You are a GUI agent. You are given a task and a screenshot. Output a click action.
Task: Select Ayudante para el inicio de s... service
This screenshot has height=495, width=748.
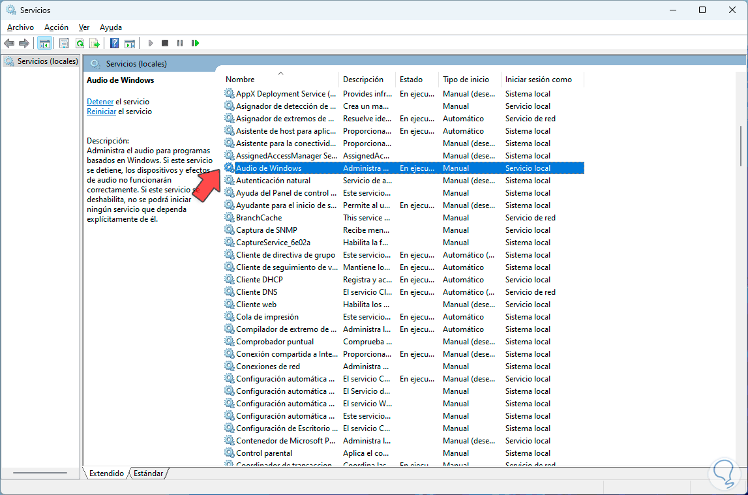coord(404,205)
